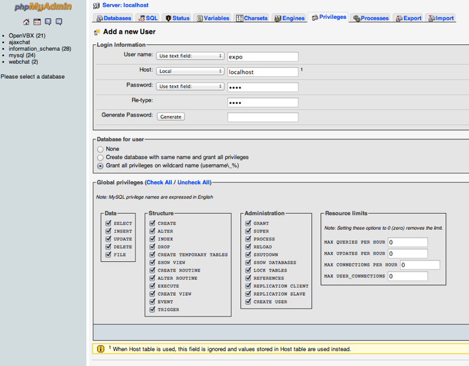Open the Charsets tab
469x366 pixels.
(251, 18)
